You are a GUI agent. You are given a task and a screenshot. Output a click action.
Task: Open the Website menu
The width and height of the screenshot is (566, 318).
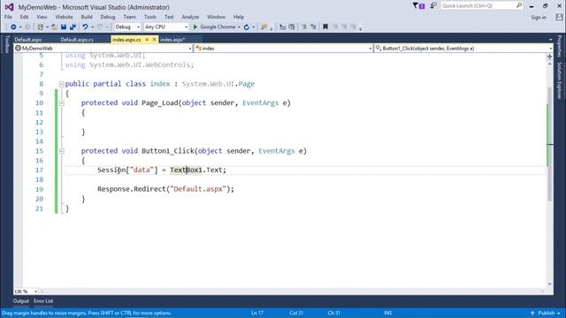click(x=64, y=17)
